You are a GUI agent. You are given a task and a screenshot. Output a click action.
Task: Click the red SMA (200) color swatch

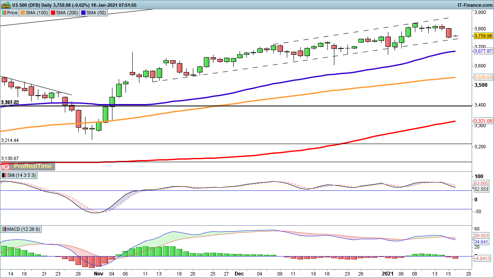tap(53, 13)
